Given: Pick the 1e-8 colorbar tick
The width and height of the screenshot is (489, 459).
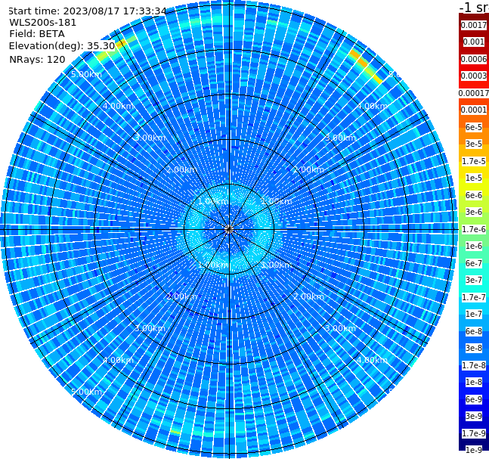Looking at the screenshot, I should click(474, 382).
